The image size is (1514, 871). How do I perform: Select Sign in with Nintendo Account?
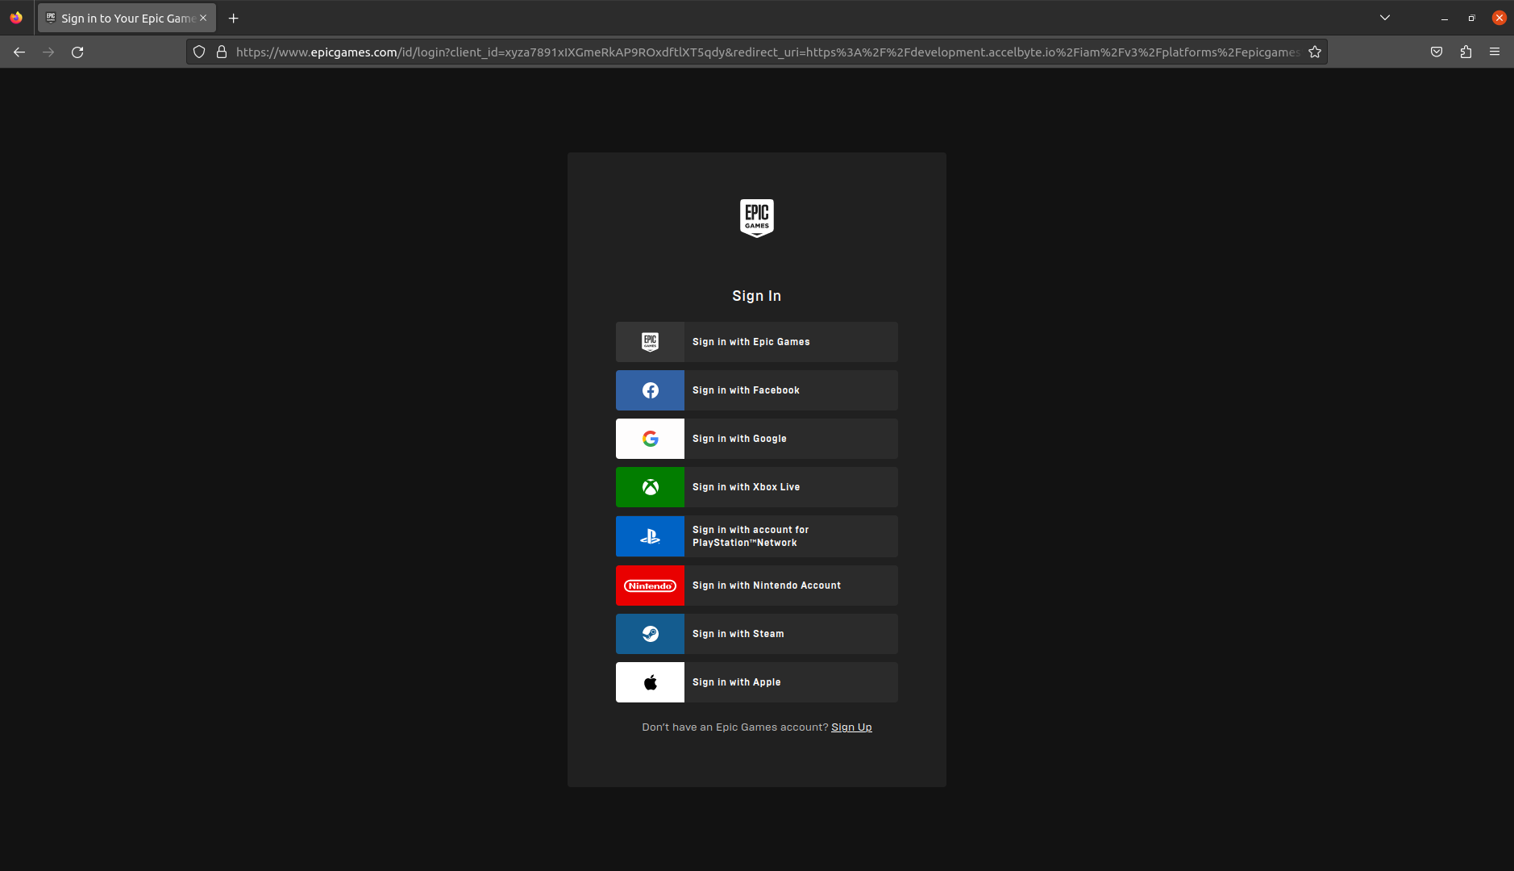coord(756,586)
